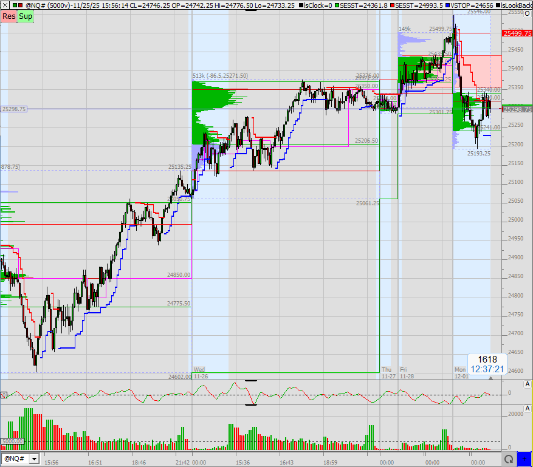
Task: Click the O icon in the top-right corner
Action: (528, 13)
